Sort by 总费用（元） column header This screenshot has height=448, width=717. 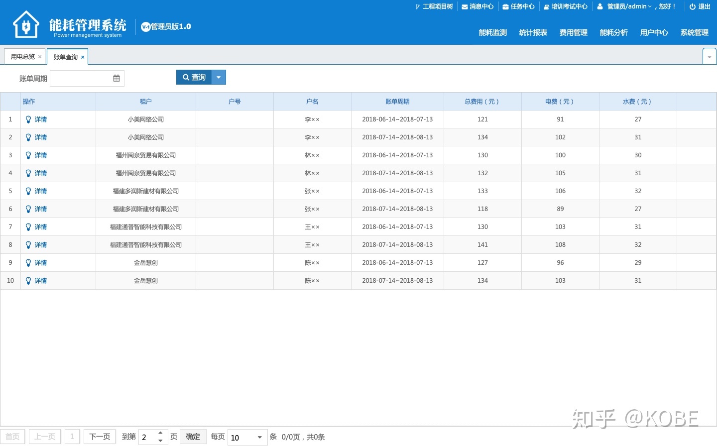pyautogui.click(x=482, y=102)
